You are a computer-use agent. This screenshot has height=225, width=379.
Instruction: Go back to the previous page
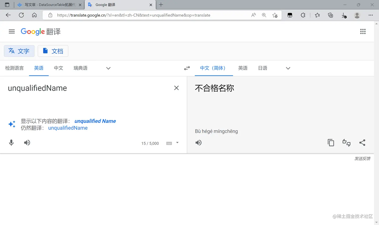click(8, 15)
